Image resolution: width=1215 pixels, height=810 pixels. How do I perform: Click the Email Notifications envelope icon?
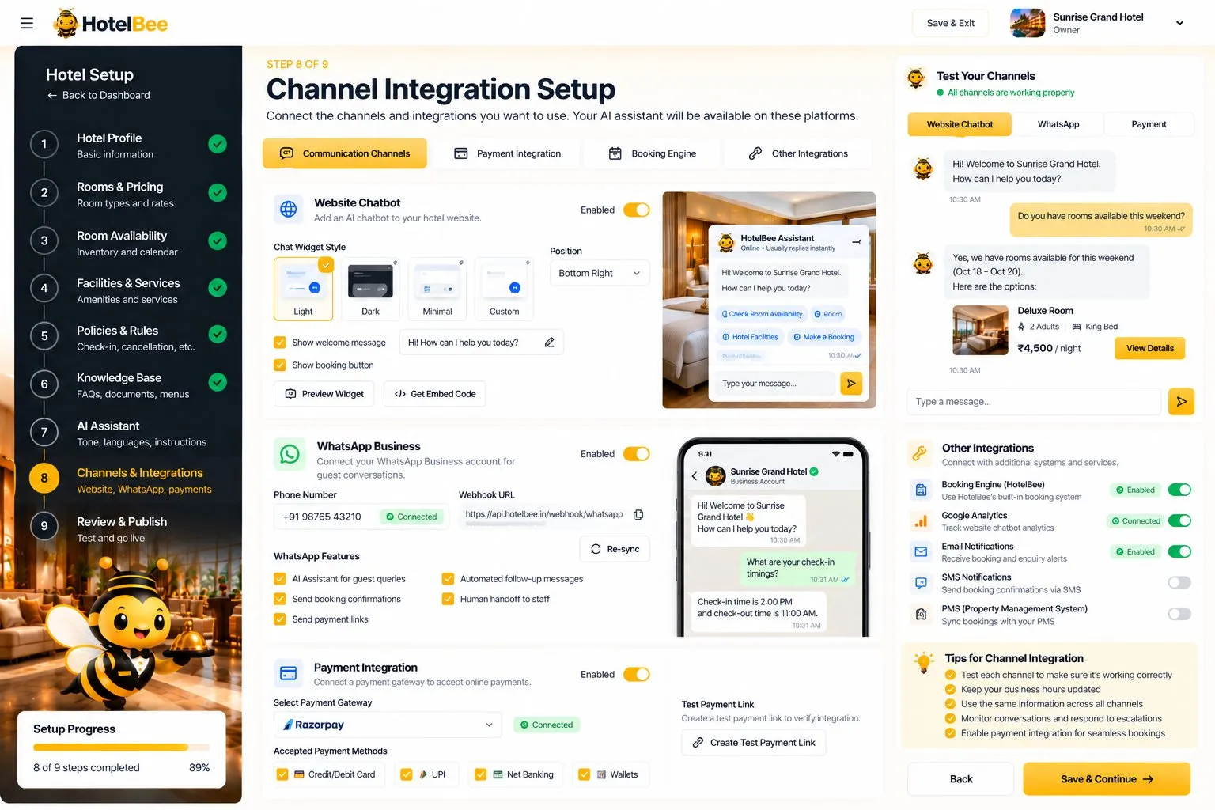point(921,552)
